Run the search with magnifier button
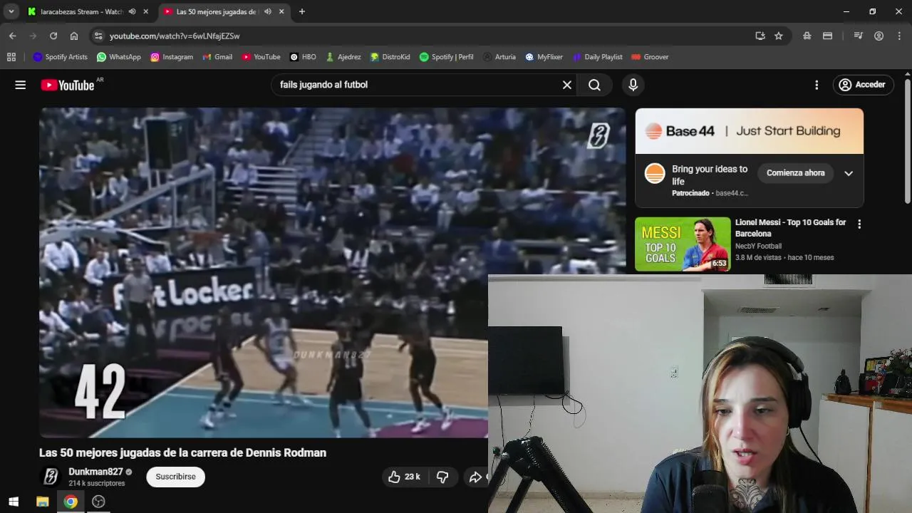Viewport: 912px width, 513px height. (594, 85)
